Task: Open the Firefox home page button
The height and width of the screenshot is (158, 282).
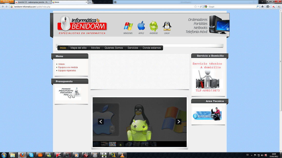Action: (263, 7)
